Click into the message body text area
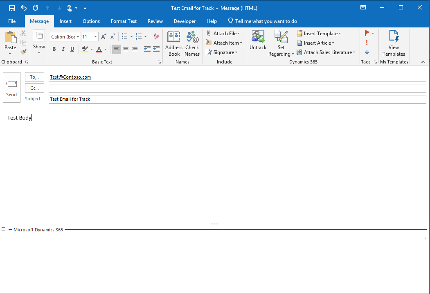430x294 pixels. click(x=214, y=163)
